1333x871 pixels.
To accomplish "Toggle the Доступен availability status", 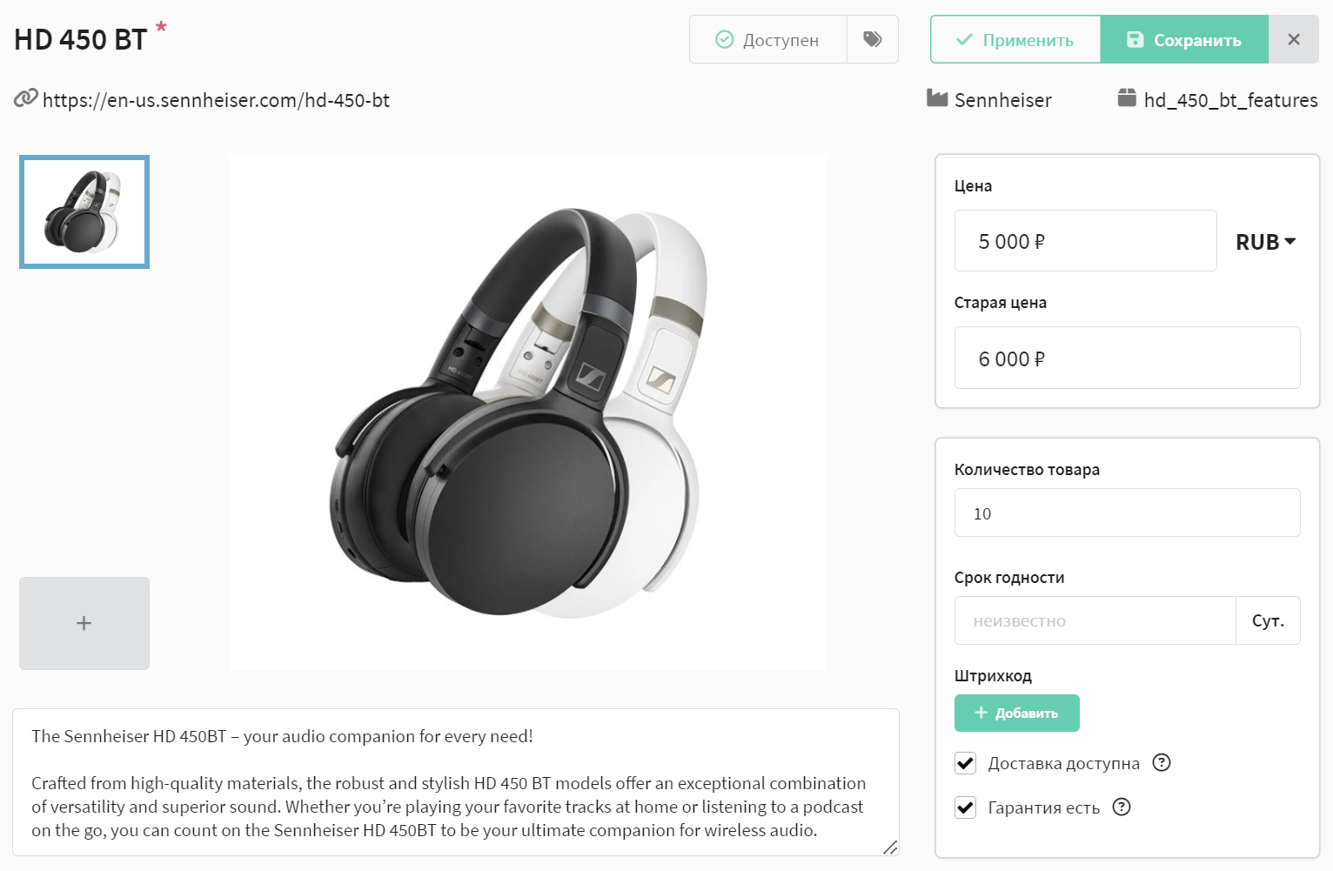I will click(x=767, y=39).
